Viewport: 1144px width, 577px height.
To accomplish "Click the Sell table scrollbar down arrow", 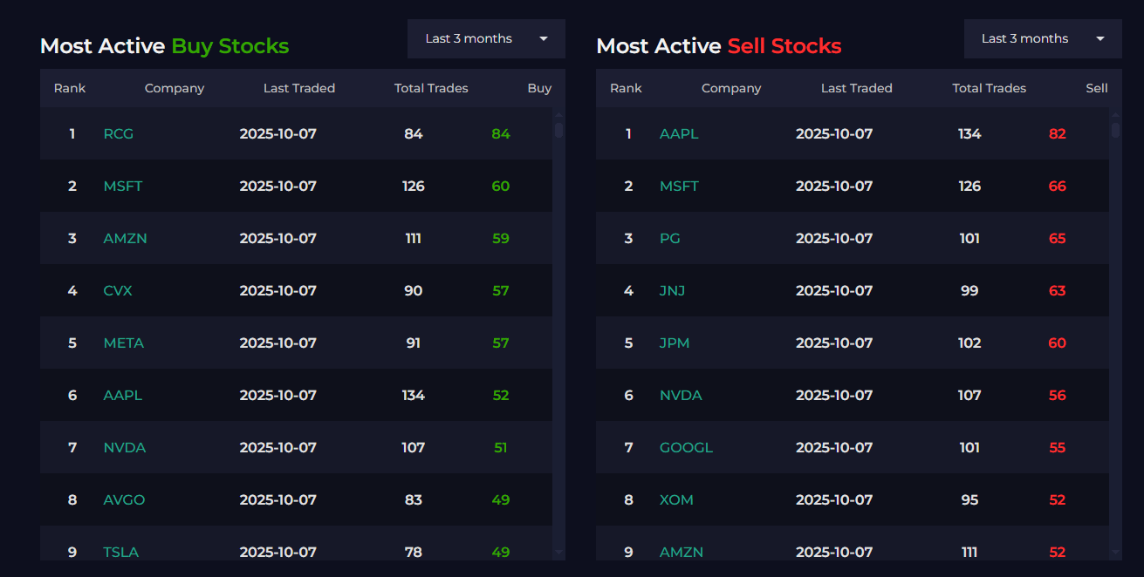I will [1116, 552].
